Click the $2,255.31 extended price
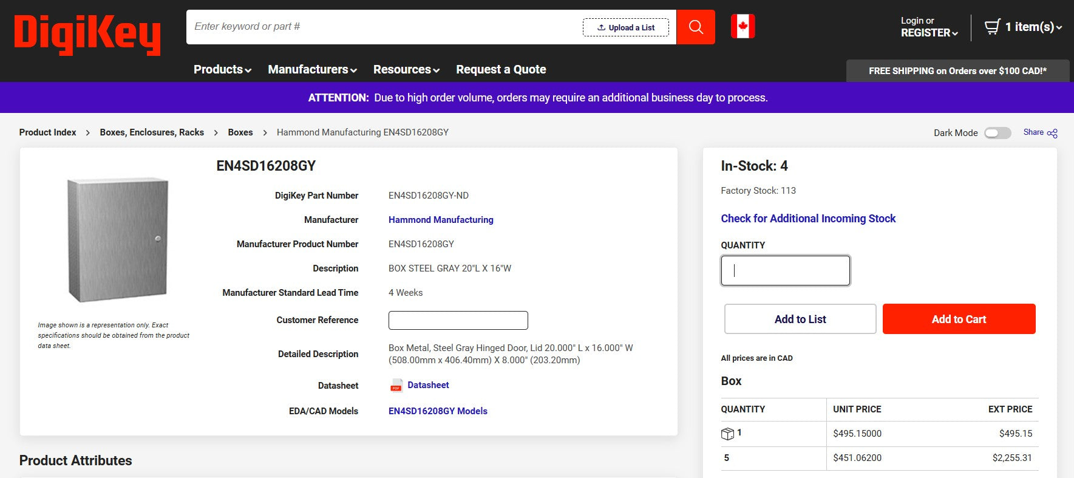The height and width of the screenshot is (478, 1074). click(1012, 458)
